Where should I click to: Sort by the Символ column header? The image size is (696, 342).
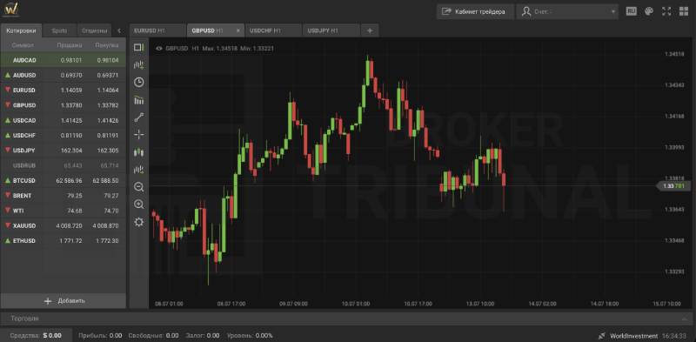pyautogui.click(x=23, y=45)
